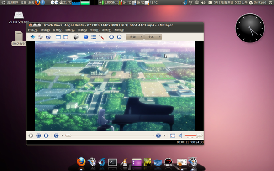Open the Wi-Fi network indicator in the panel
The height and width of the screenshot is (171, 274).
tap(190, 2)
